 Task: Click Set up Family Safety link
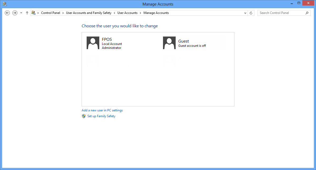click(x=101, y=116)
